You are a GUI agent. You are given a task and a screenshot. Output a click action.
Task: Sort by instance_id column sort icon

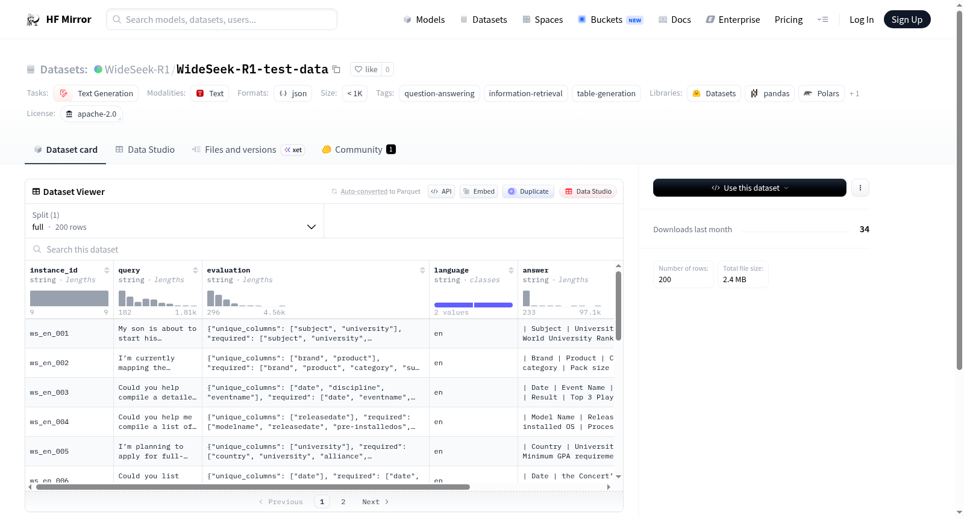[x=107, y=270]
